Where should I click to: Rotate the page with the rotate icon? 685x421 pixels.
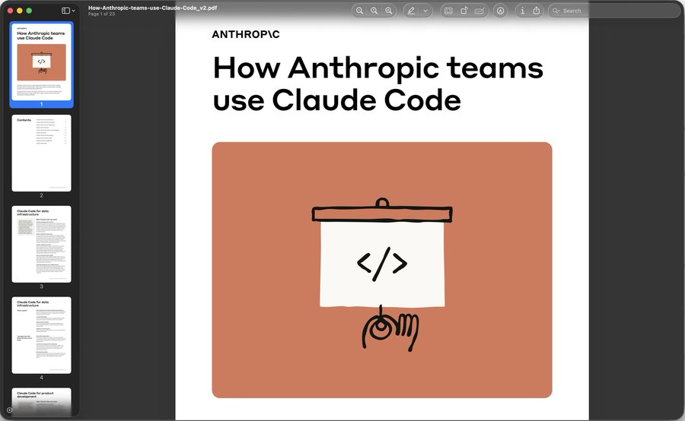point(464,11)
